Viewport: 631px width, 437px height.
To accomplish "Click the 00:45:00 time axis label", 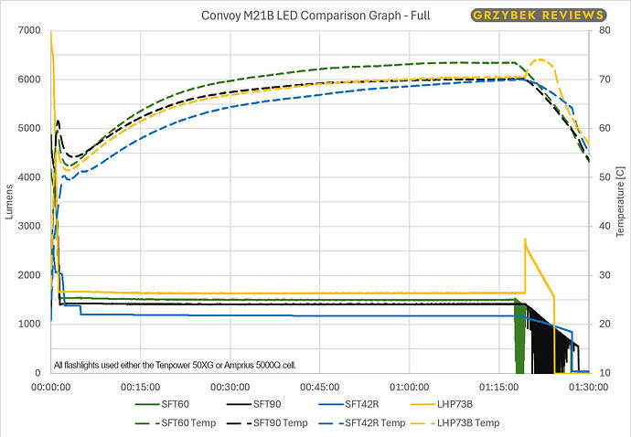I will (319, 387).
